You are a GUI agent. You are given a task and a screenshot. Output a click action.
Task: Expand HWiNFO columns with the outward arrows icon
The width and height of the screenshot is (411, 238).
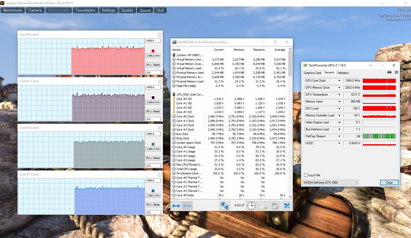[176, 206]
